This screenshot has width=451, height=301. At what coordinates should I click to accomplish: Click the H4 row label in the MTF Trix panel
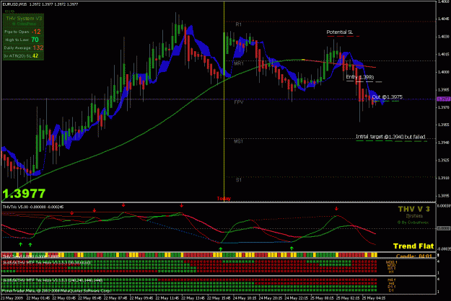coord(391,284)
